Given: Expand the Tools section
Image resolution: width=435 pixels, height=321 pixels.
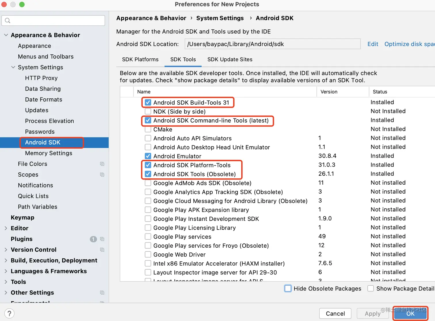Looking at the screenshot, I should (x=6, y=282).
